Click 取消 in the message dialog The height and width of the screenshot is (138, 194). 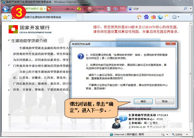pyautogui.click(x=165, y=101)
